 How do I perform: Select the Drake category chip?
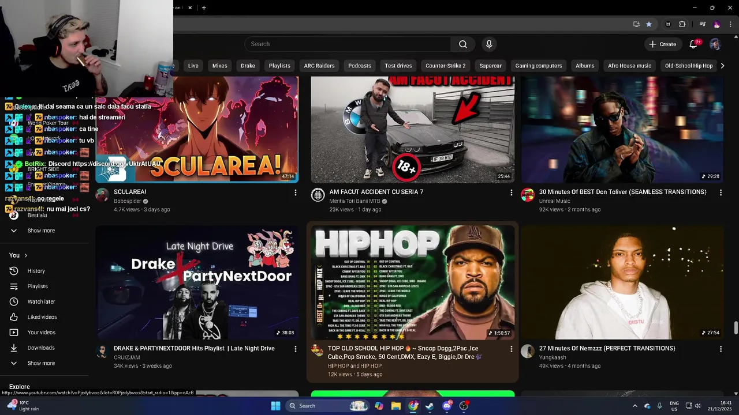pyautogui.click(x=248, y=66)
